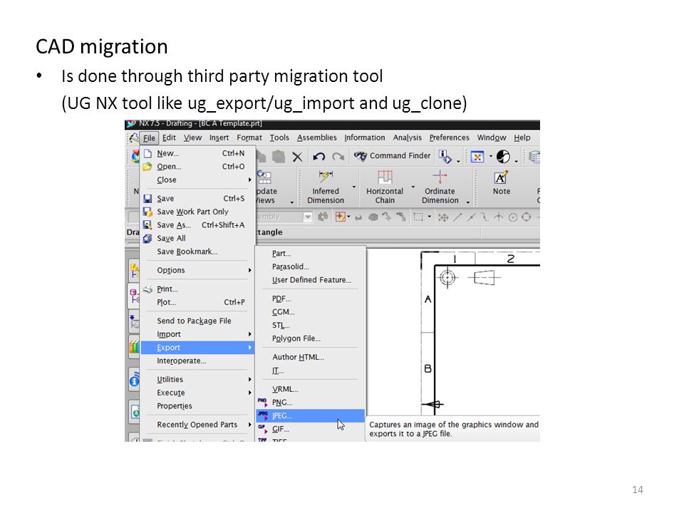The image size is (684, 513).
Task: Export User Defined Feature...
Action: pos(311,280)
